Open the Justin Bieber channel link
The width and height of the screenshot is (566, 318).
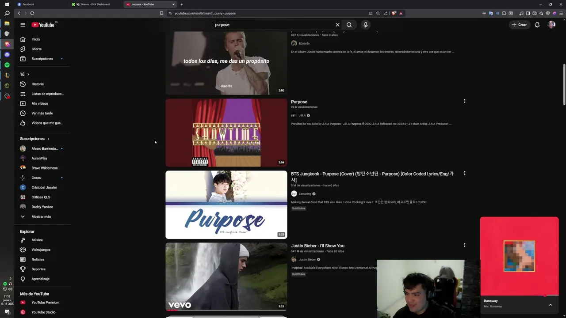tap(307, 260)
